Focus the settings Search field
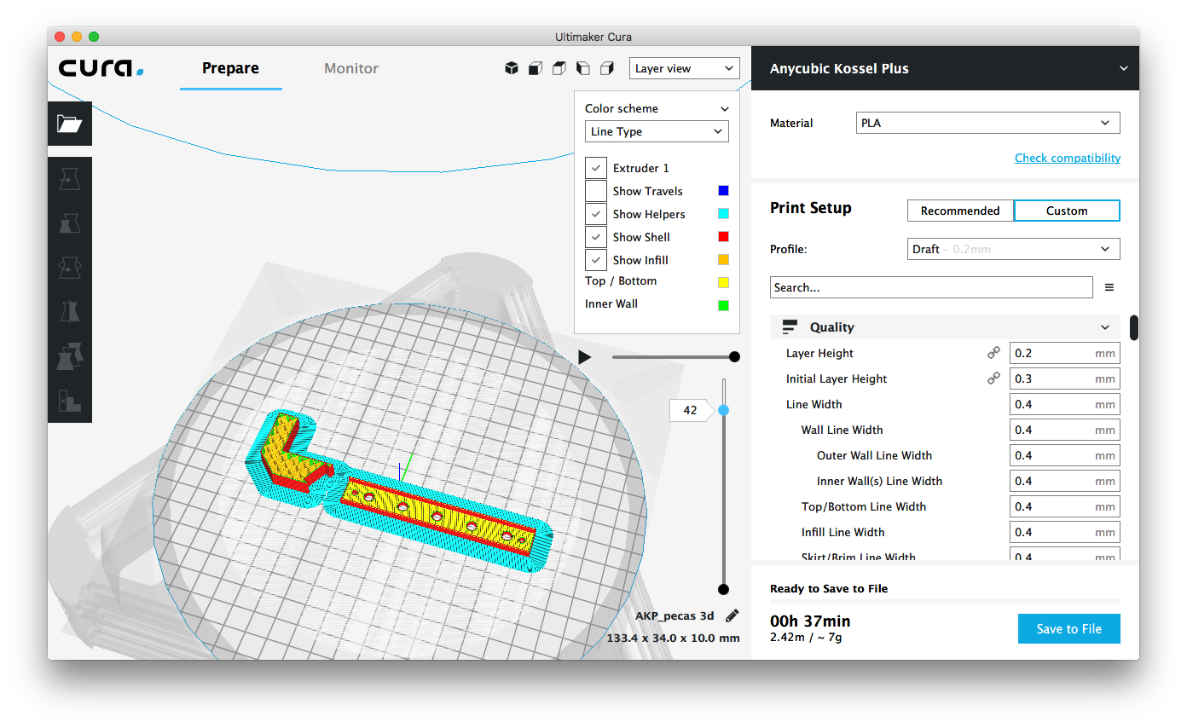1187x728 pixels. tap(931, 287)
